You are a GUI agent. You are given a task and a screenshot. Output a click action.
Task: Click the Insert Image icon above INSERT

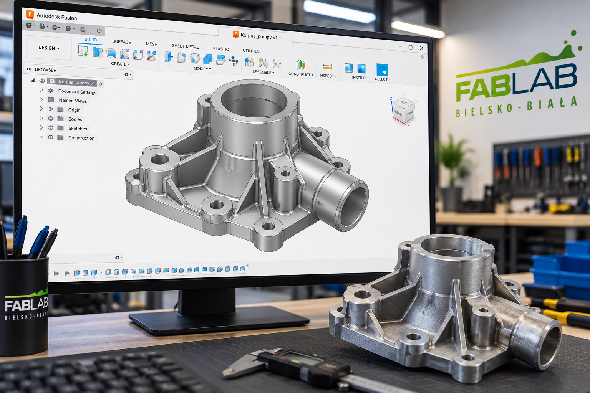[361, 69]
